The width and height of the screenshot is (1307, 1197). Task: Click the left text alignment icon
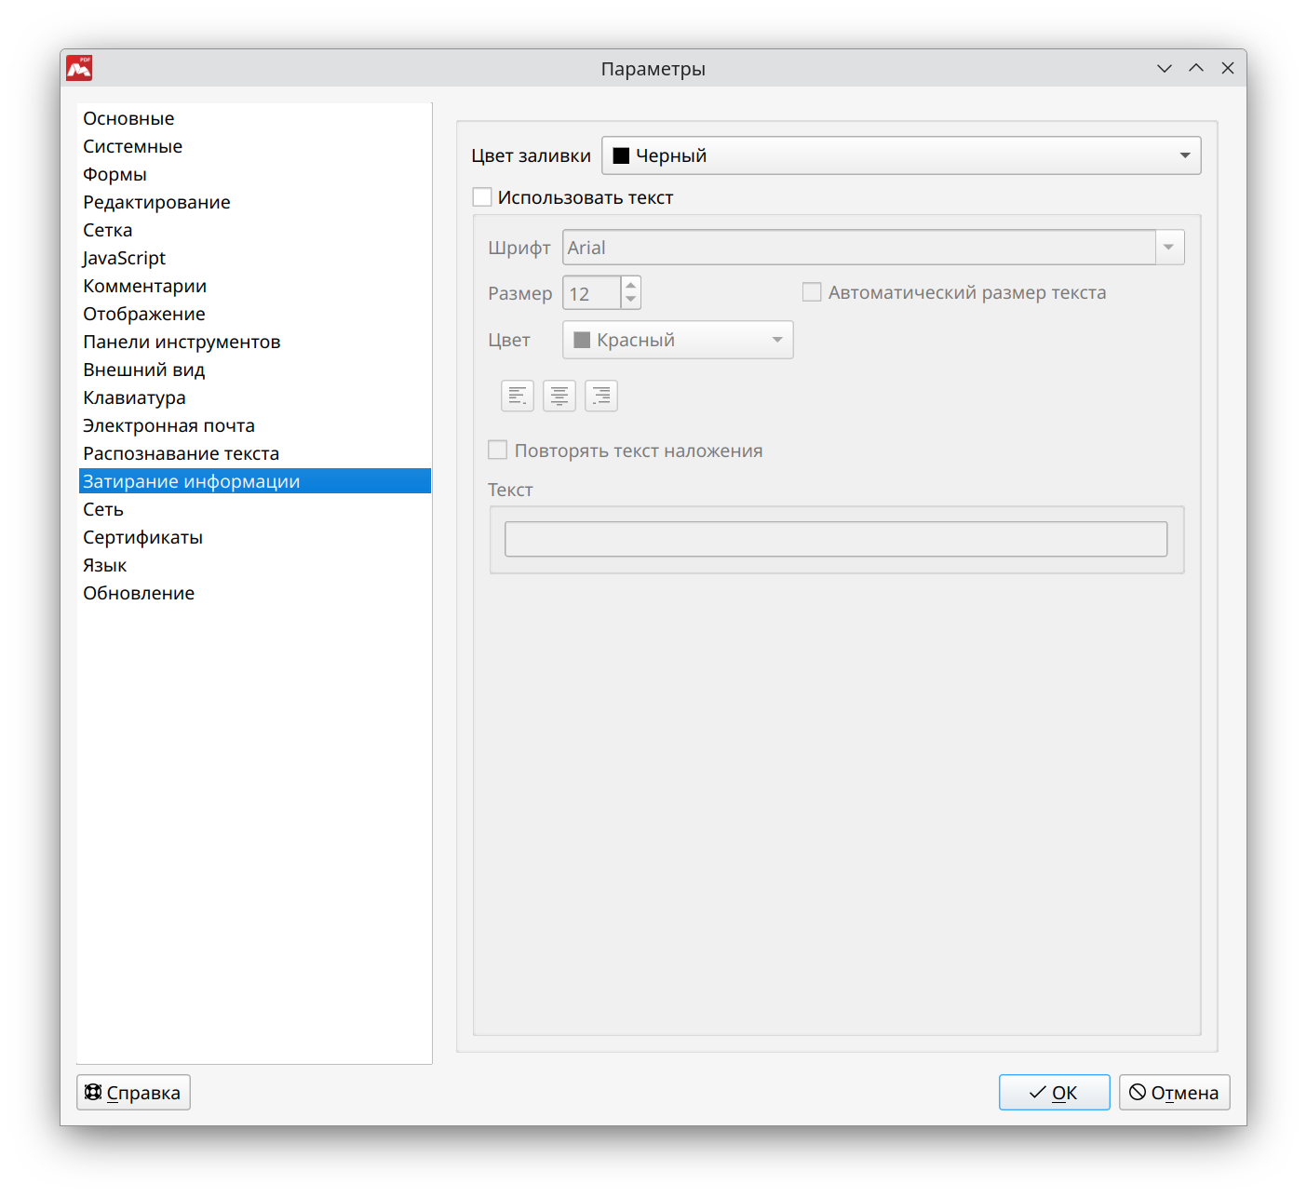click(x=517, y=396)
